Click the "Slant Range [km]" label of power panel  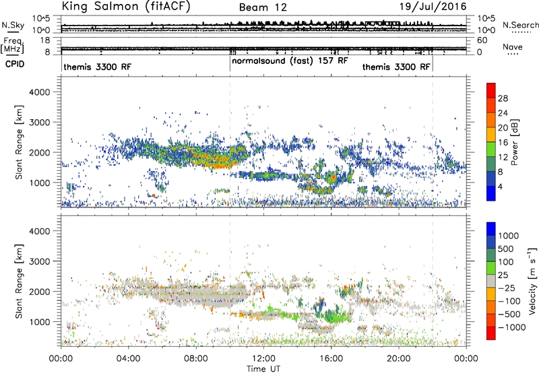(x=19, y=142)
